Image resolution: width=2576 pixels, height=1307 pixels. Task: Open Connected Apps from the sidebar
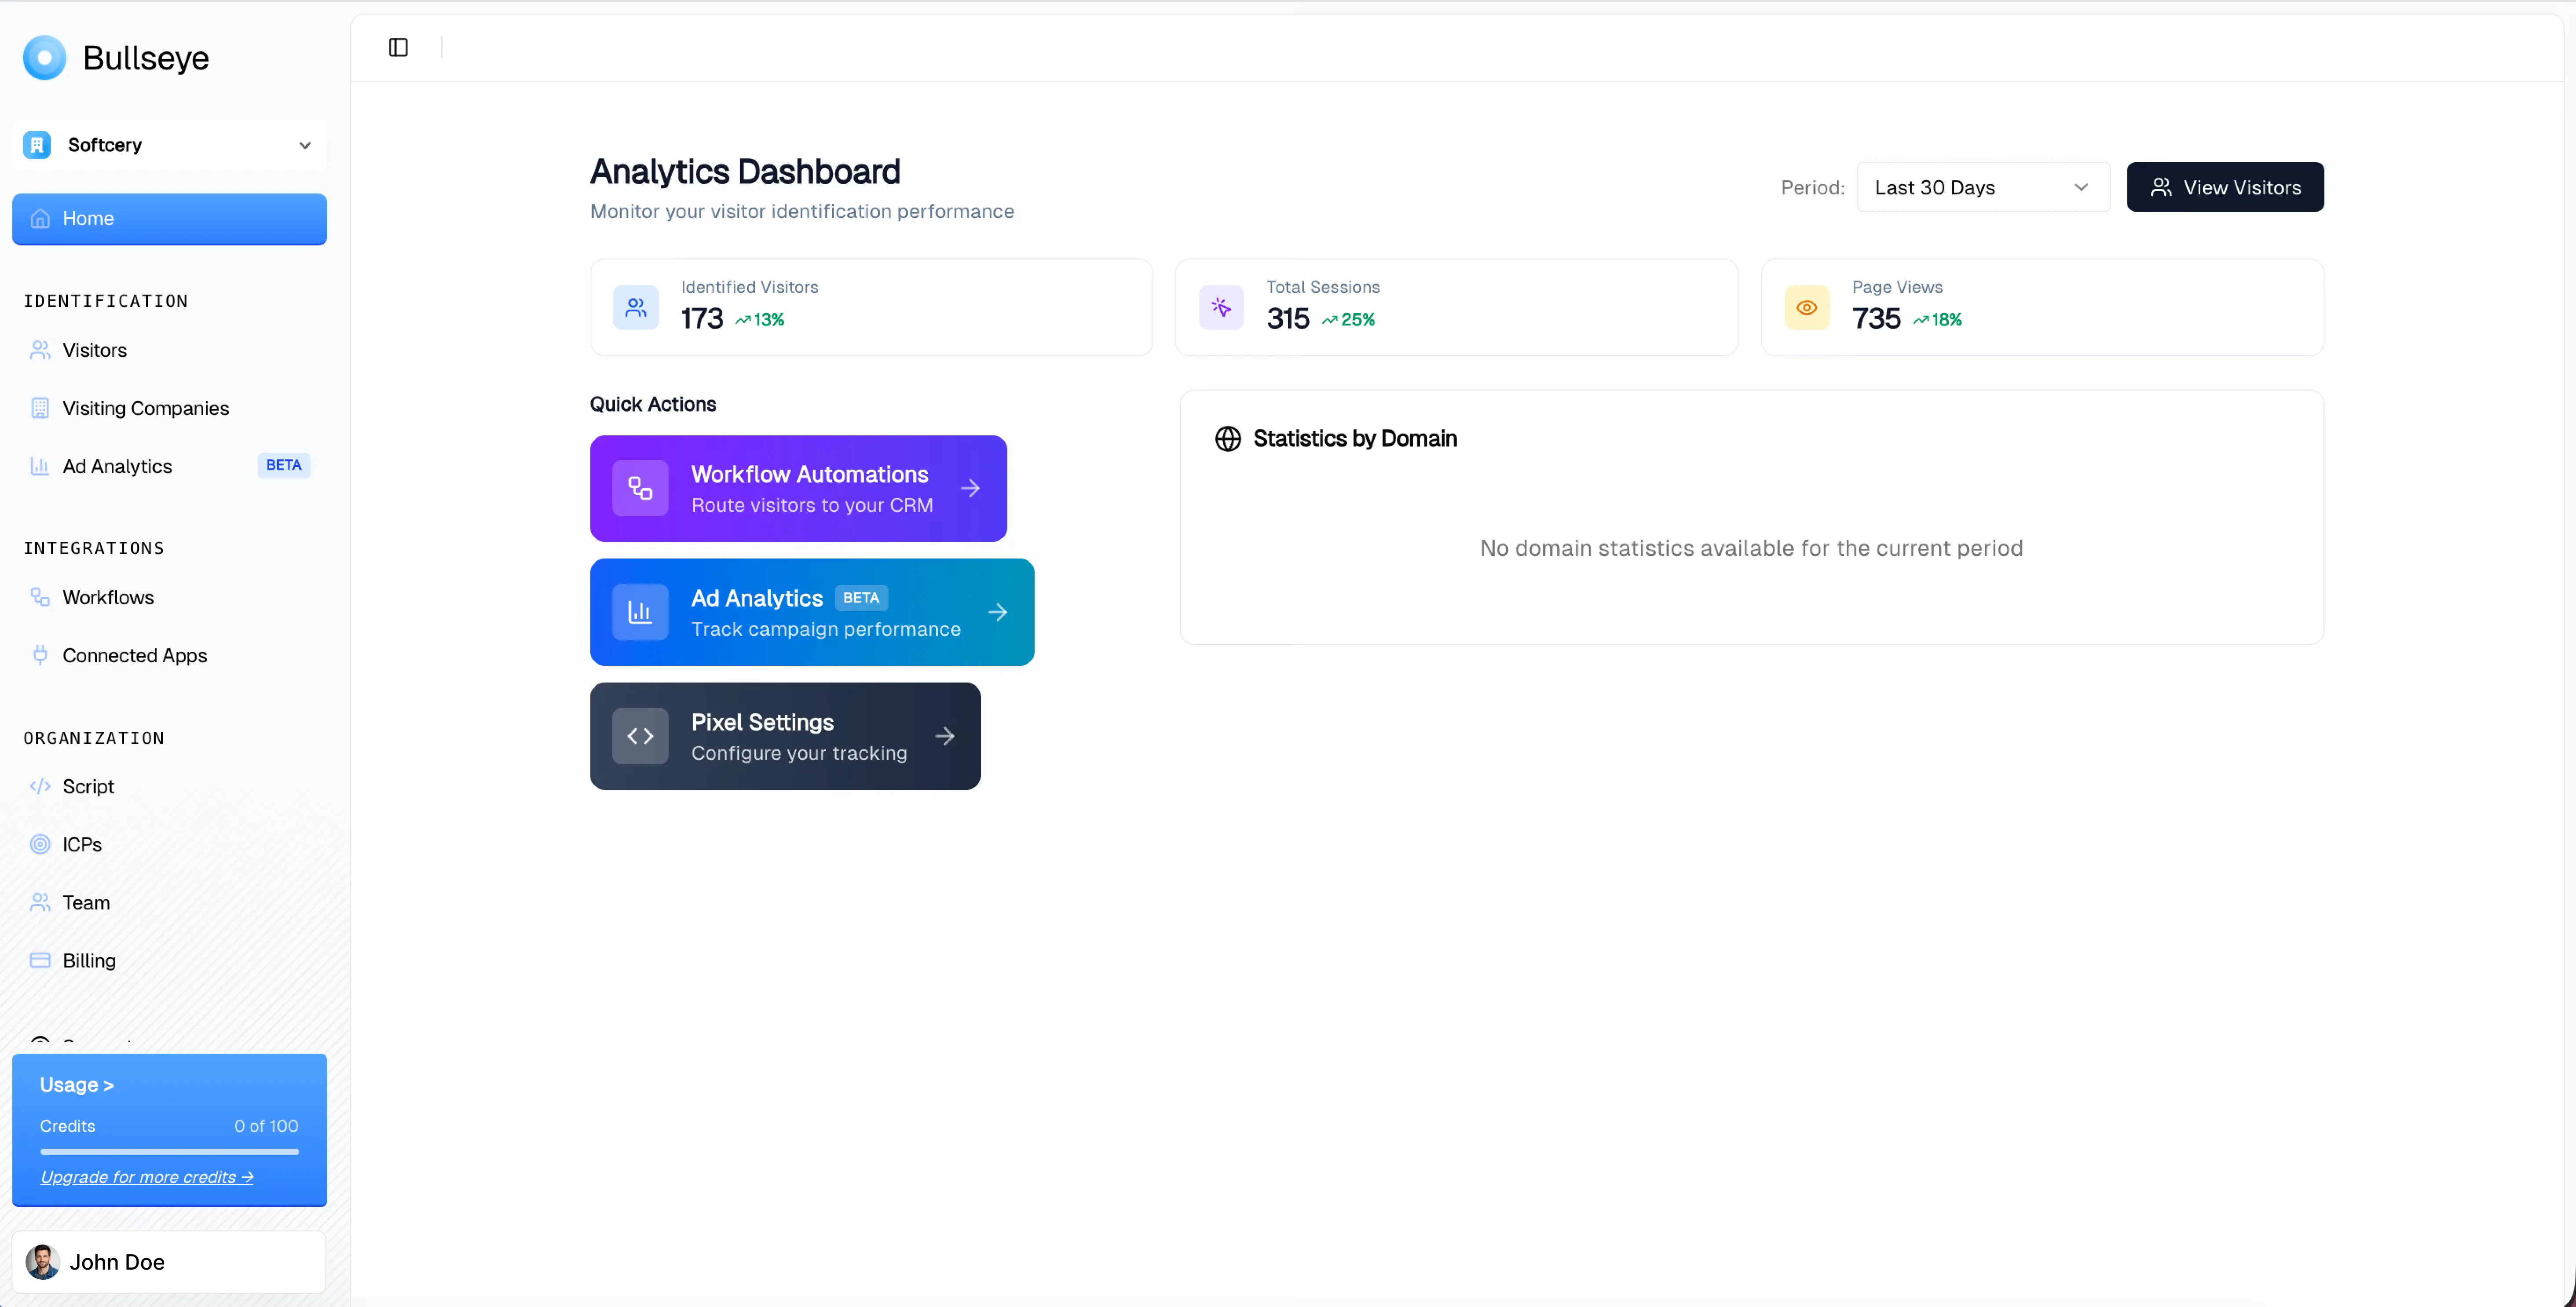coord(134,655)
